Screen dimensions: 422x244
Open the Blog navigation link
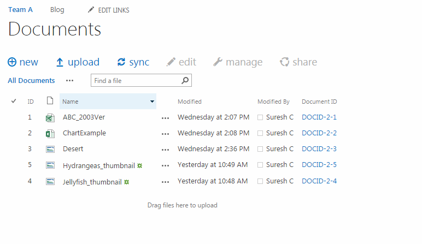pyautogui.click(x=57, y=10)
